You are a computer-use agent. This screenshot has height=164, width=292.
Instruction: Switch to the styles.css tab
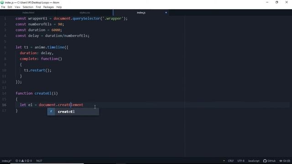click(85, 13)
